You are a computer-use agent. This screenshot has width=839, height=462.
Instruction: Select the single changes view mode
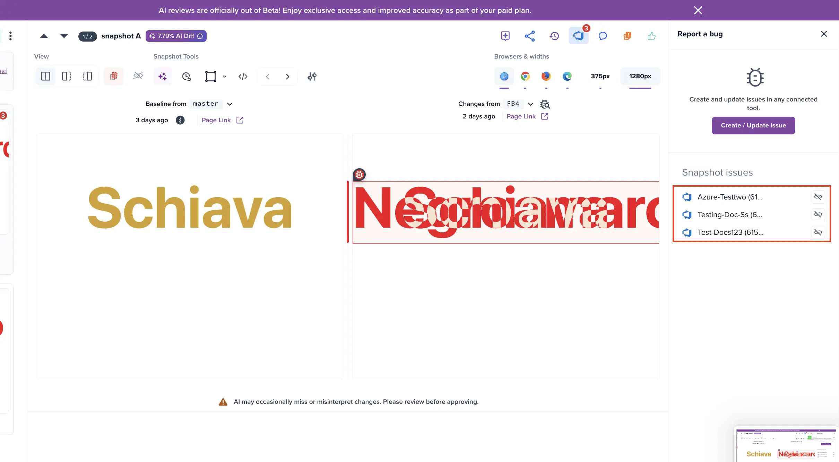click(87, 76)
